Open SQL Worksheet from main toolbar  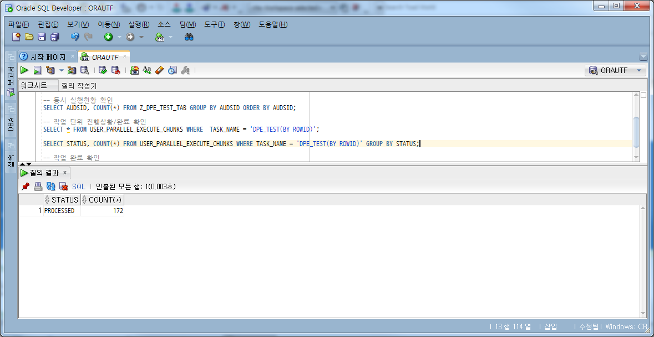(160, 37)
